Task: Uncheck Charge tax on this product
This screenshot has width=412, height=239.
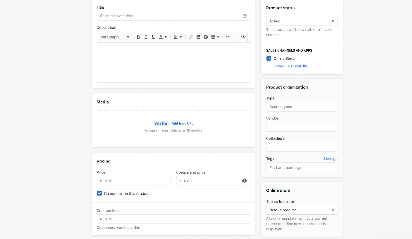Action: click(99, 193)
